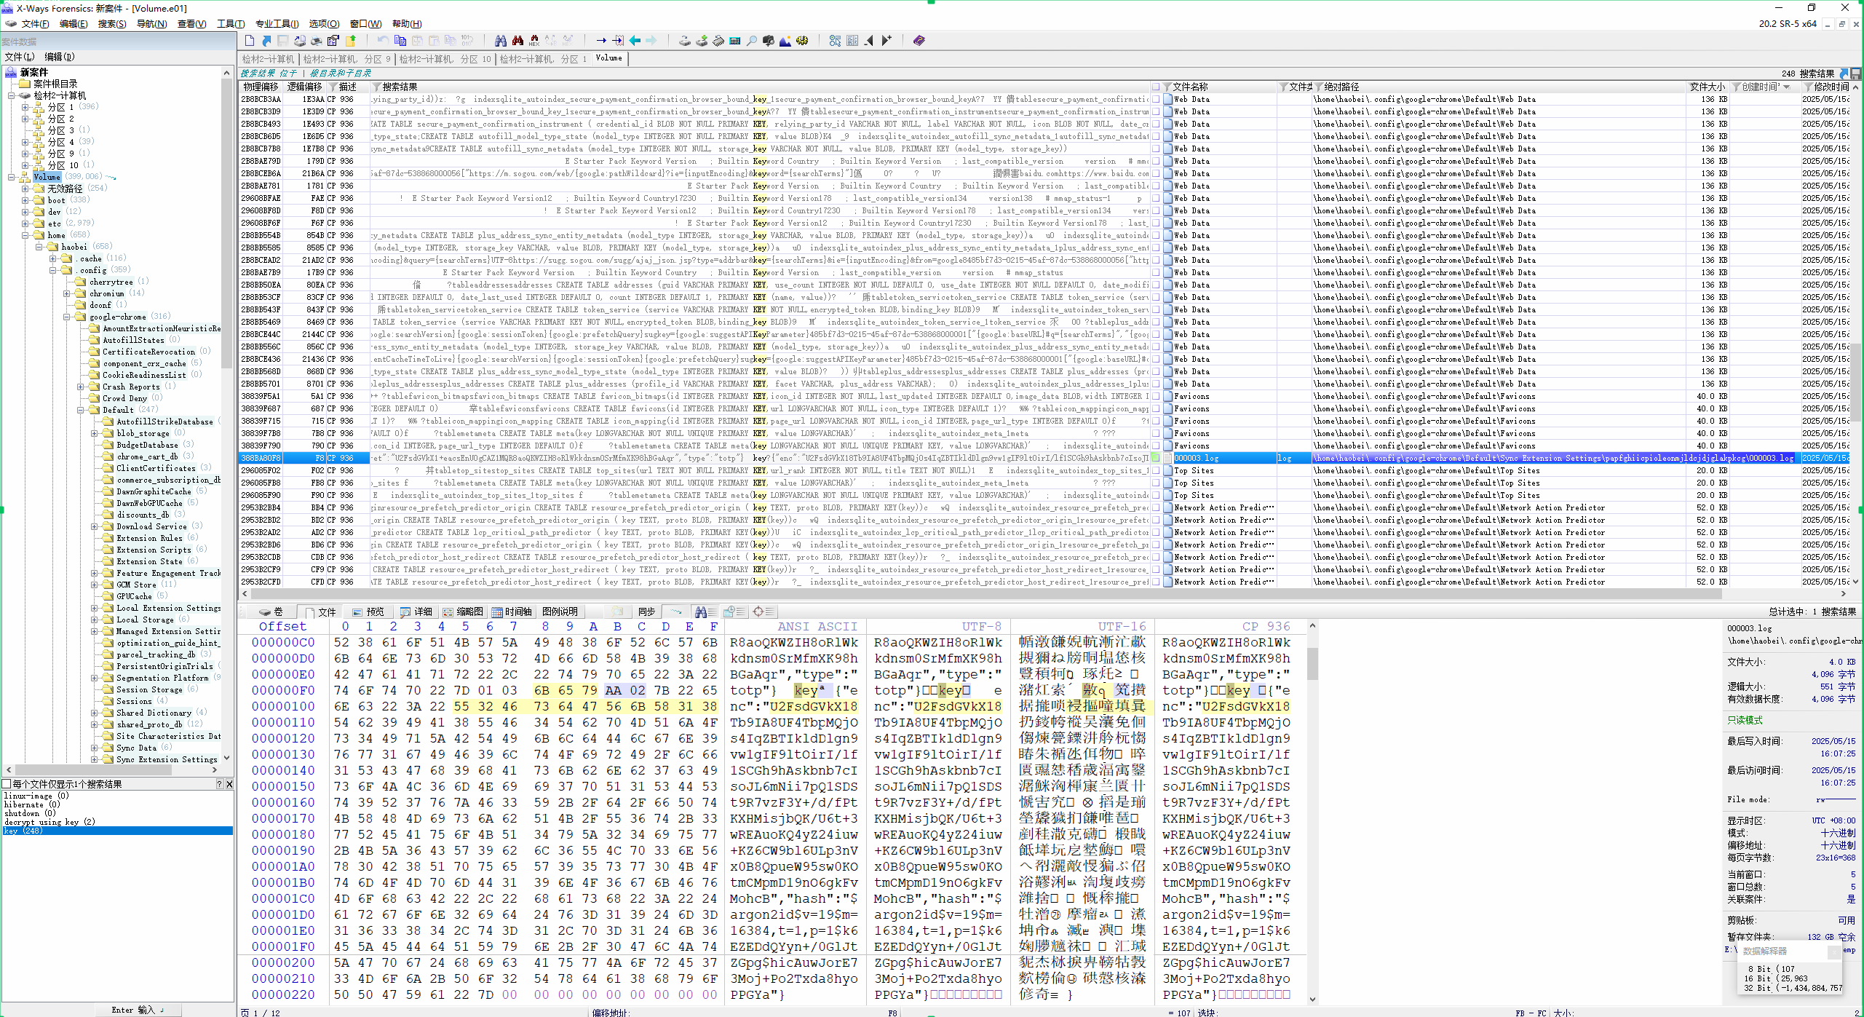The width and height of the screenshot is (1864, 1017).
Task: Open the calculator toolbar icon
Action: tap(734, 41)
